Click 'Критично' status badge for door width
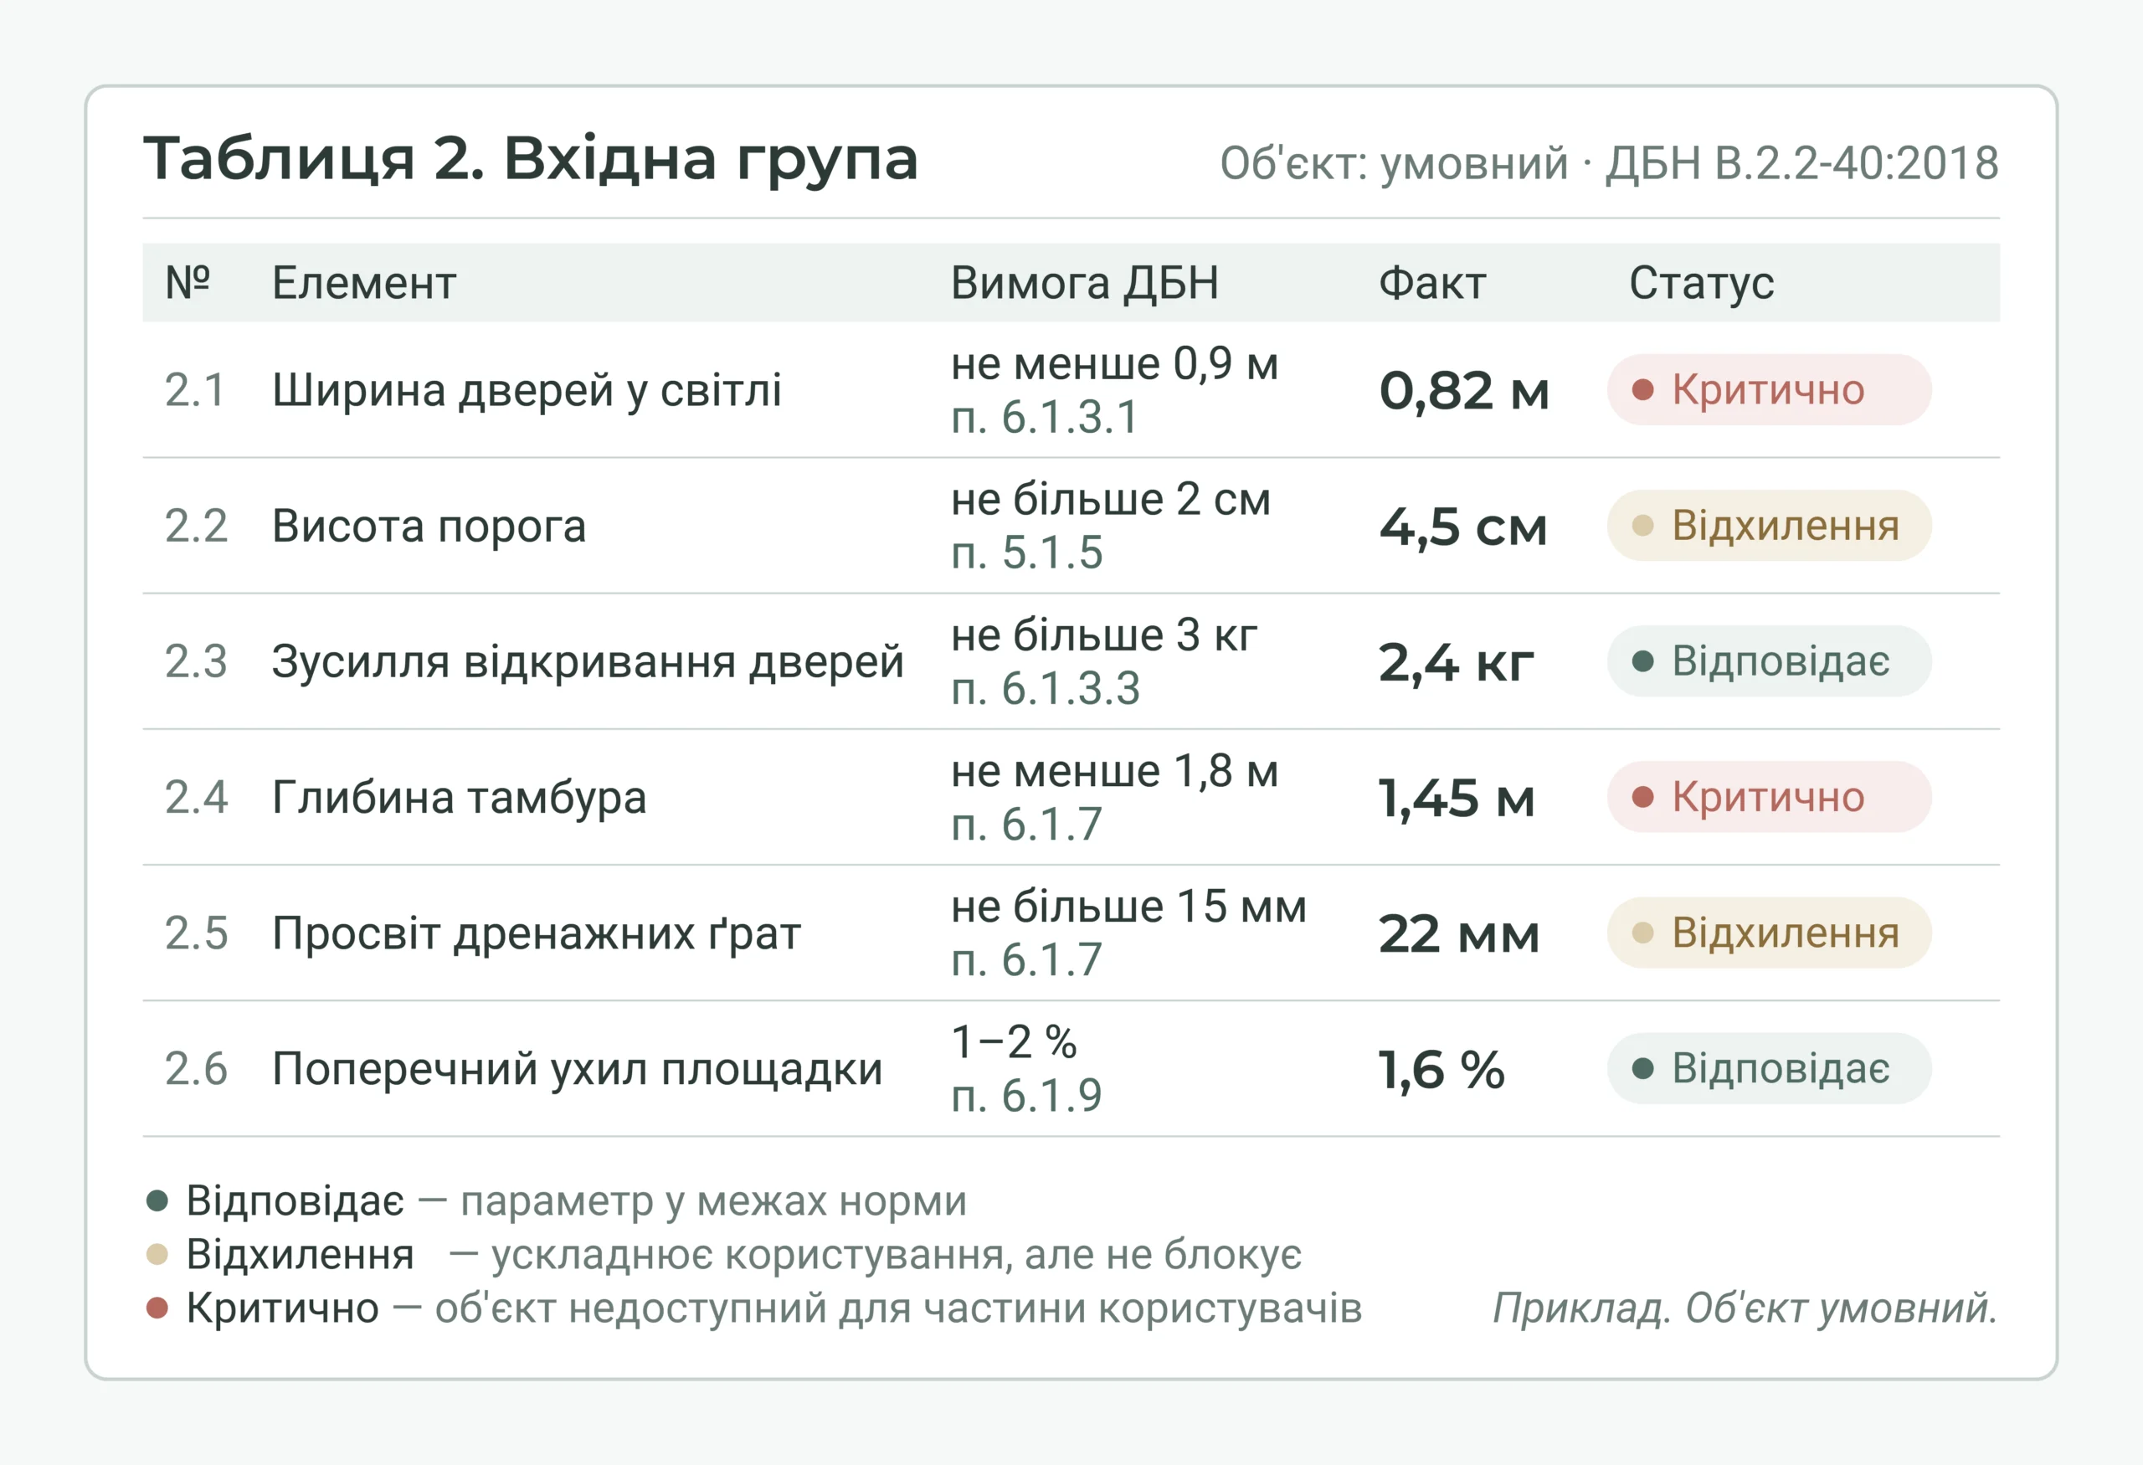This screenshot has height=1465, width=2143. pos(1769,390)
